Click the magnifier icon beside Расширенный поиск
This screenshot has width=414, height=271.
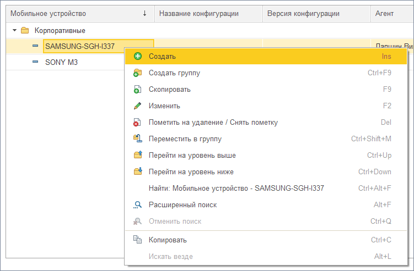pos(138,204)
